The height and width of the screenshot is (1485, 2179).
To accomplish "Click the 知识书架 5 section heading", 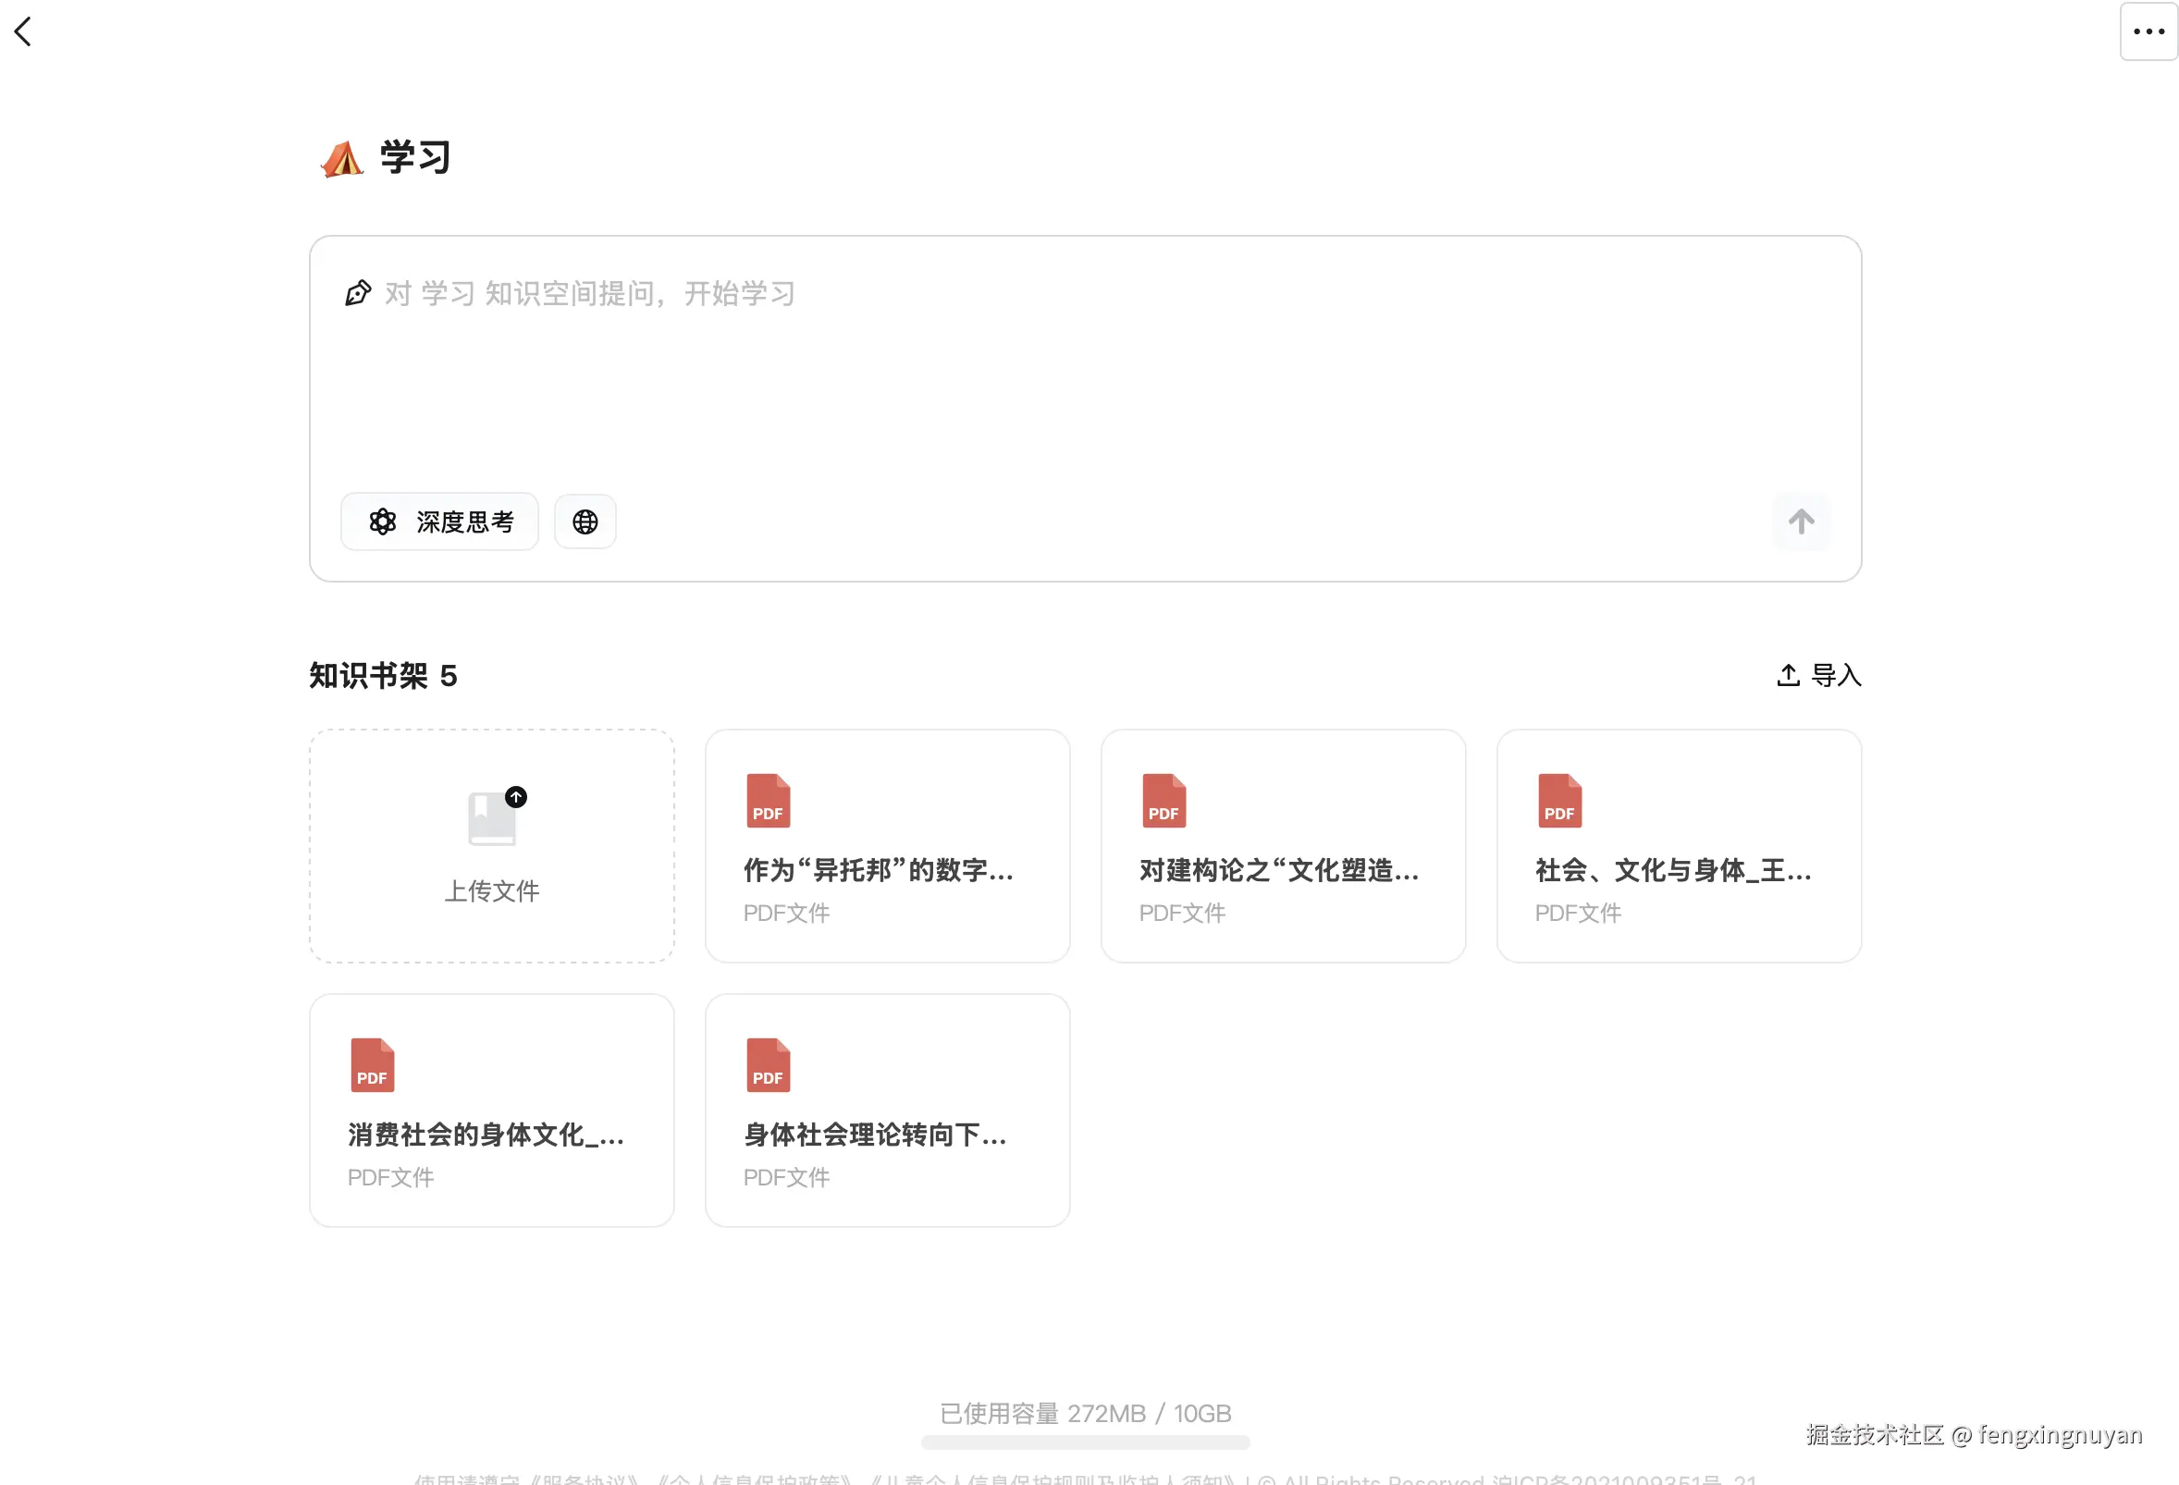I will (x=383, y=675).
